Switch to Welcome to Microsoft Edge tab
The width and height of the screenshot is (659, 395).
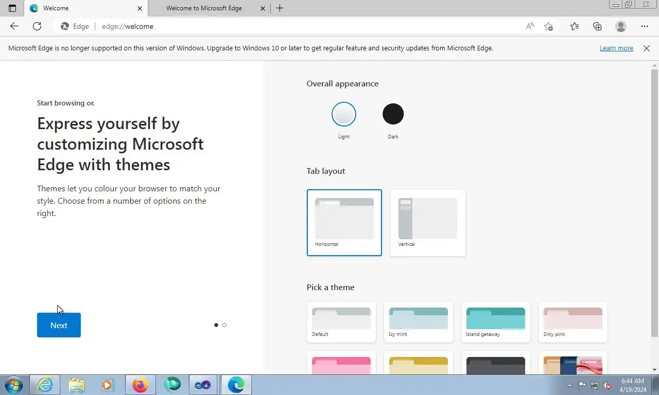pyautogui.click(x=210, y=8)
